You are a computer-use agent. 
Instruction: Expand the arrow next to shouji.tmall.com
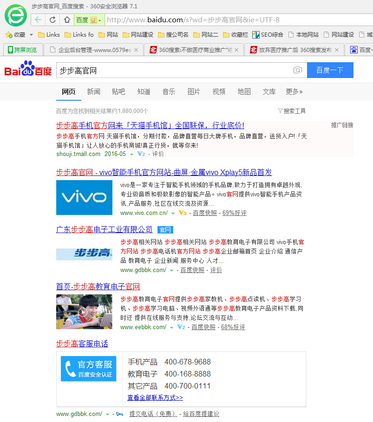click(132, 154)
